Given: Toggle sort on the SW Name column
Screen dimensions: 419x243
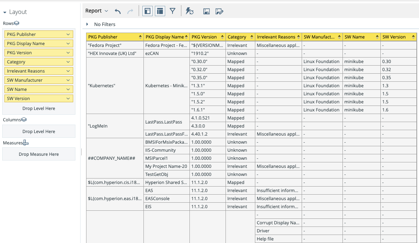Looking at the screenshot, I should coord(377,37).
